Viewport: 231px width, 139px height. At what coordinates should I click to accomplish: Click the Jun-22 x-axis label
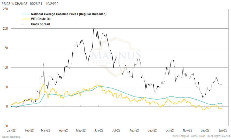[99, 130]
